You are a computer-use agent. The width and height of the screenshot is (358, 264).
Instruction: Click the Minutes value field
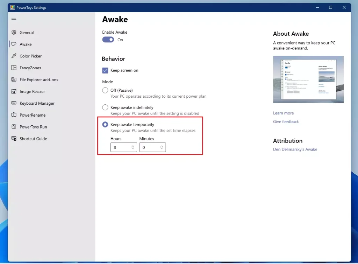pos(152,147)
